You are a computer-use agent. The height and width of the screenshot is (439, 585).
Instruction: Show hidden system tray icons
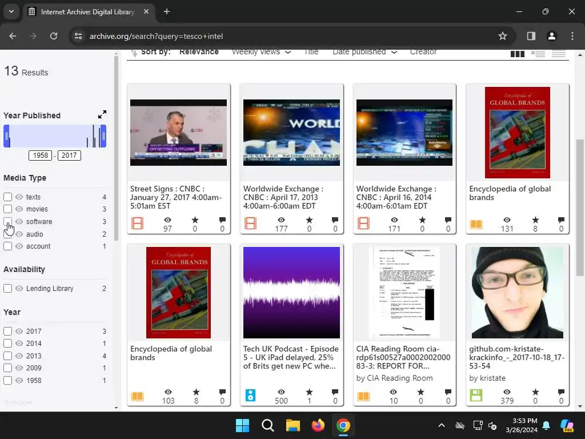click(x=442, y=425)
